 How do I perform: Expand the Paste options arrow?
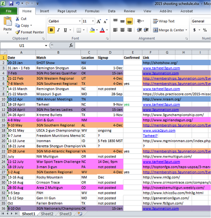coord(7,33)
